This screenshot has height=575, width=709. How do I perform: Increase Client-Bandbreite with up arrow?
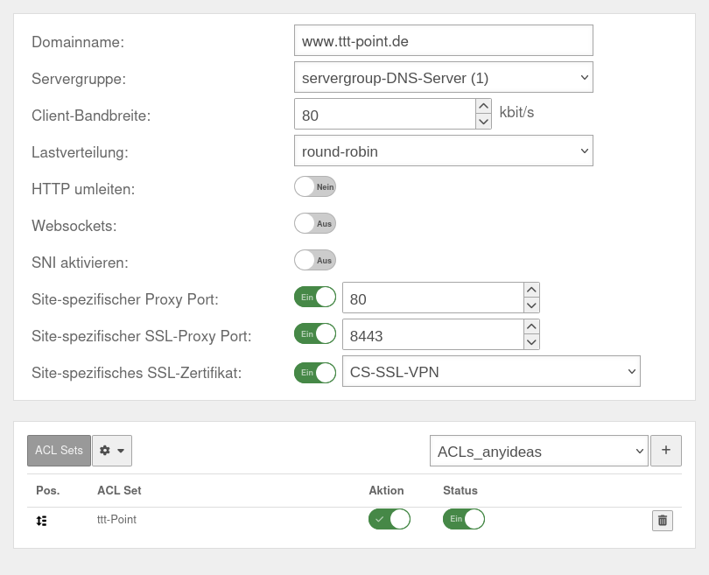pyautogui.click(x=481, y=105)
